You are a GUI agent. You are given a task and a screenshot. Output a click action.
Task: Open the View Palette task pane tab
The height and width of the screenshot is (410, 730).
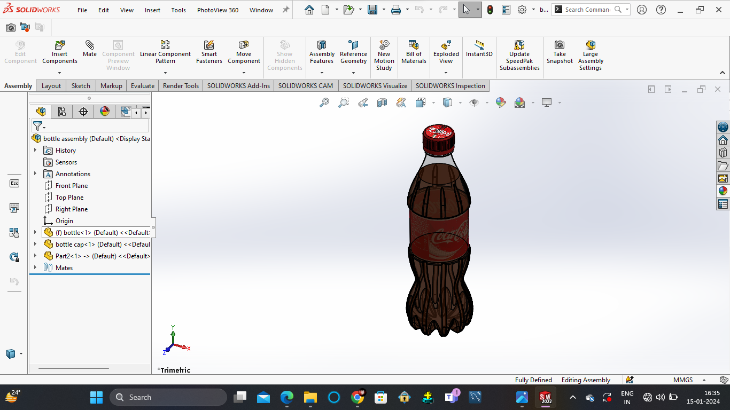[x=723, y=178]
